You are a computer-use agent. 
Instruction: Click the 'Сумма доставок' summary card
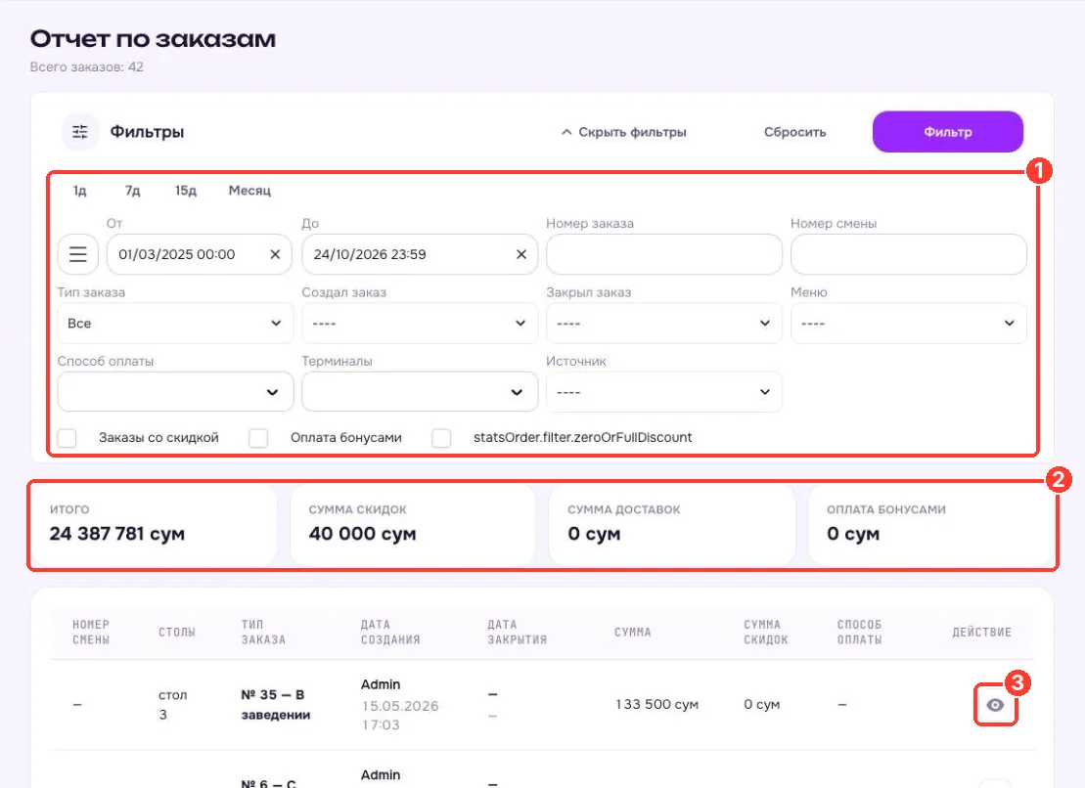(x=672, y=525)
